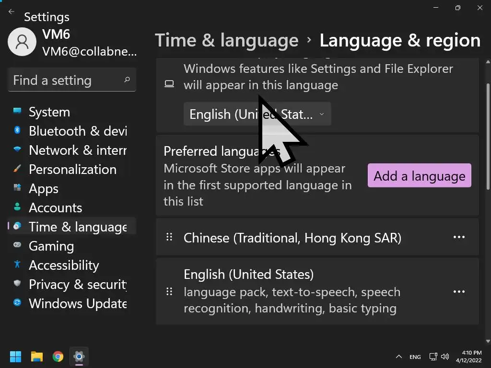Click the Personalization paintbrush icon

[x=17, y=169]
